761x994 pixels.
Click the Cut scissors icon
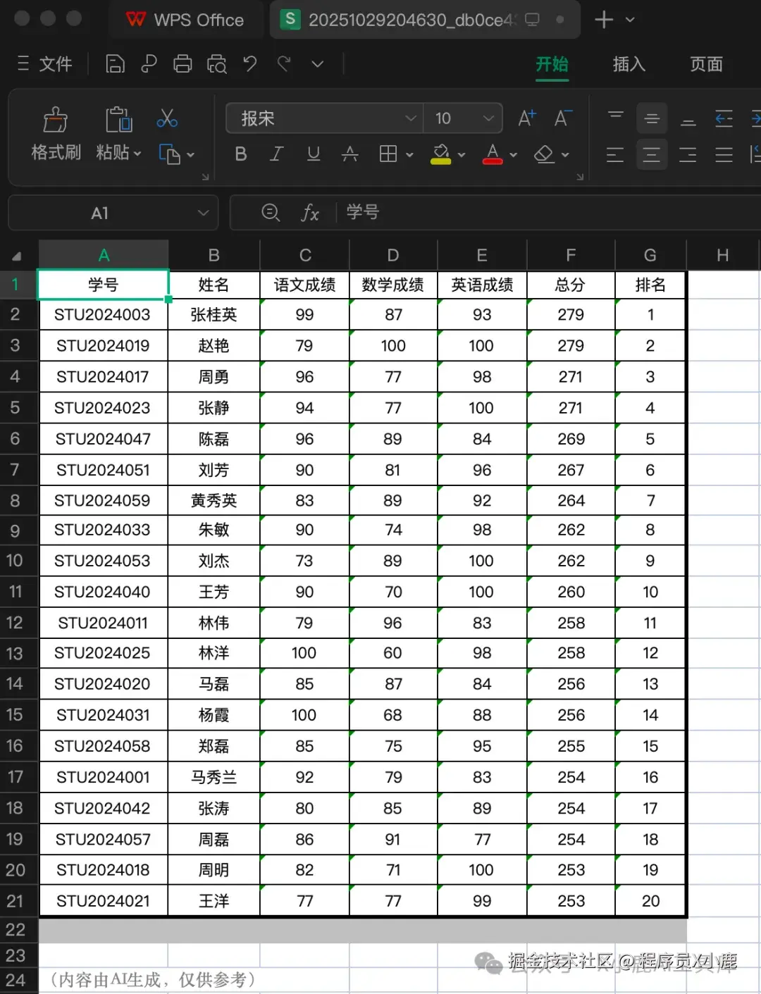(166, 118)
